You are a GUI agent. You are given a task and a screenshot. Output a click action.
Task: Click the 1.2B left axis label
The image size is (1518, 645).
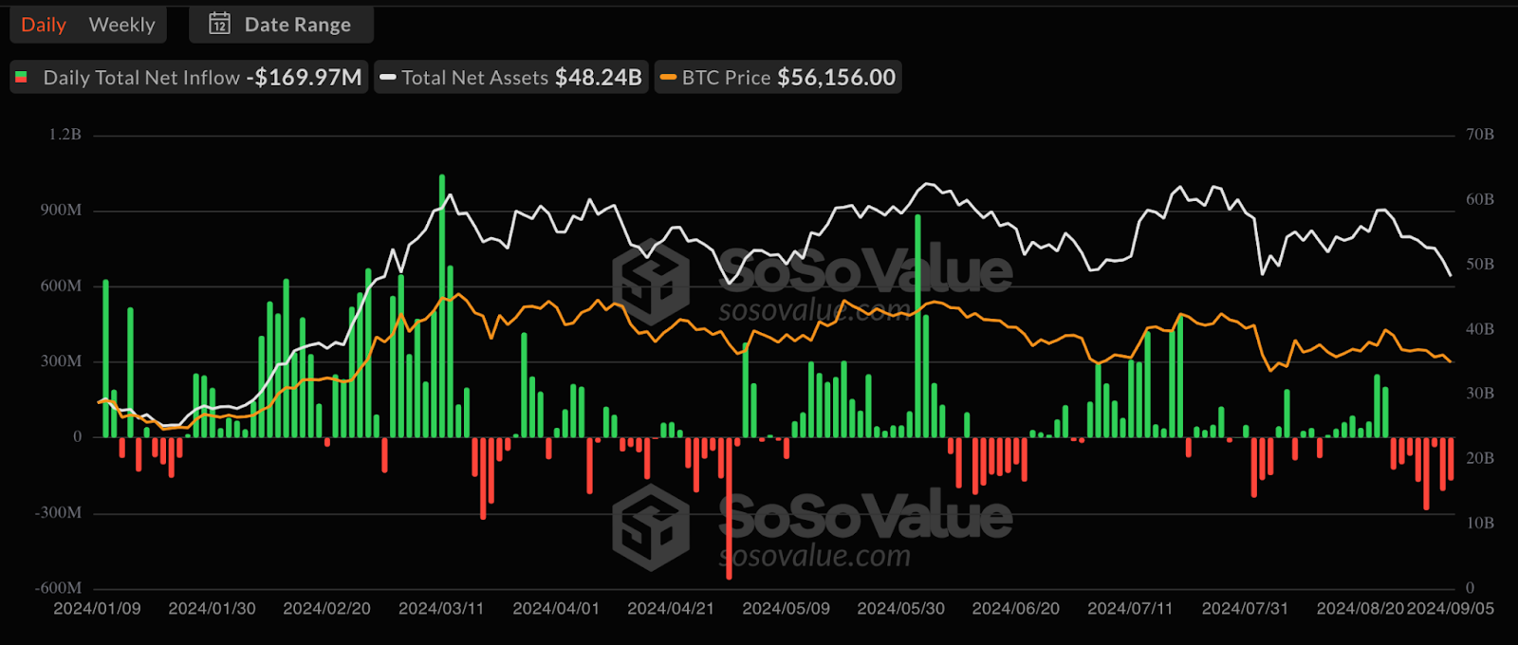click(x=65, y=135)
